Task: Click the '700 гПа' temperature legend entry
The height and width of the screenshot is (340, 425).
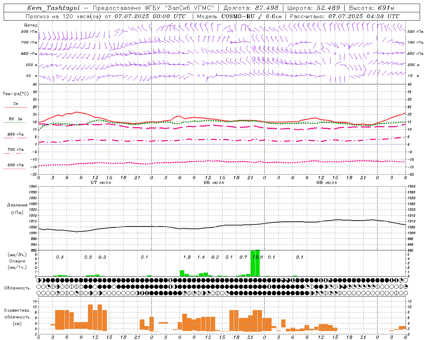Action: [16, 150]
